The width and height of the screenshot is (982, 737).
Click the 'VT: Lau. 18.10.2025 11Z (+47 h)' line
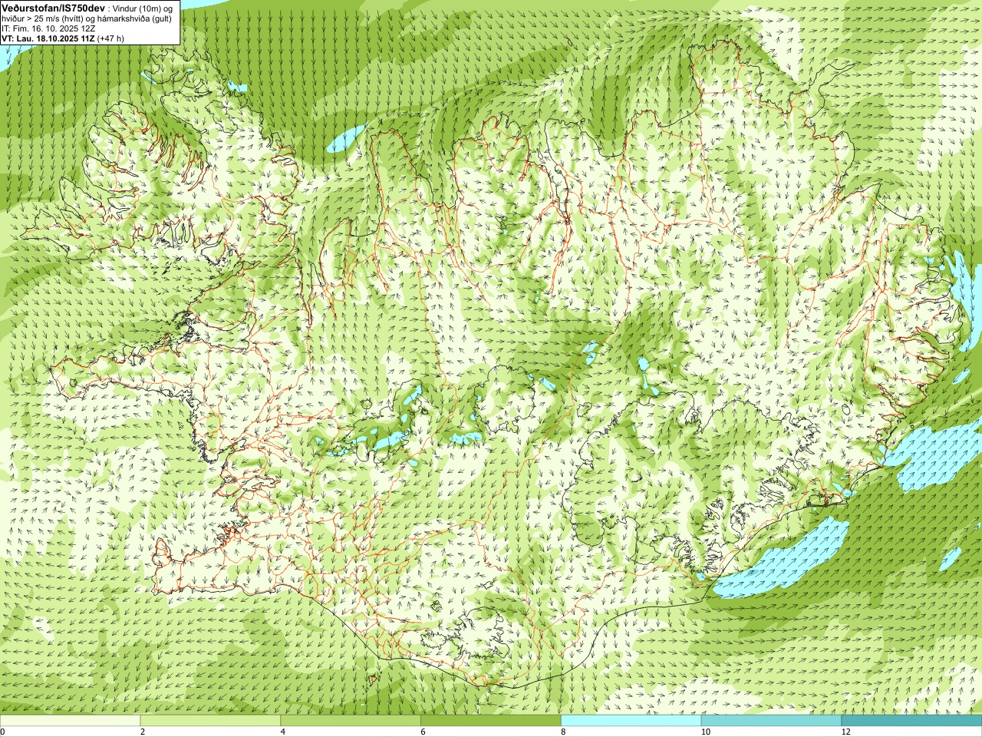[63, 38]
